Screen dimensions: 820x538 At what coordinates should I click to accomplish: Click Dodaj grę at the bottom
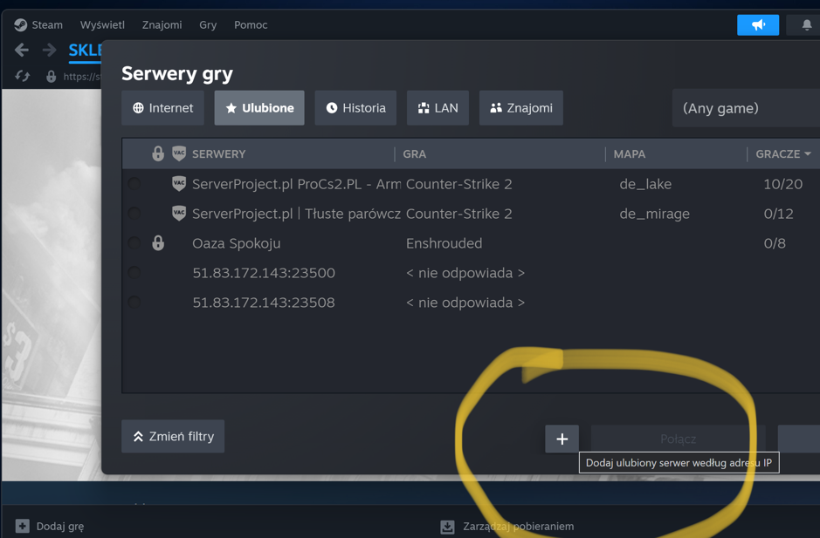(x=50, y=527)
